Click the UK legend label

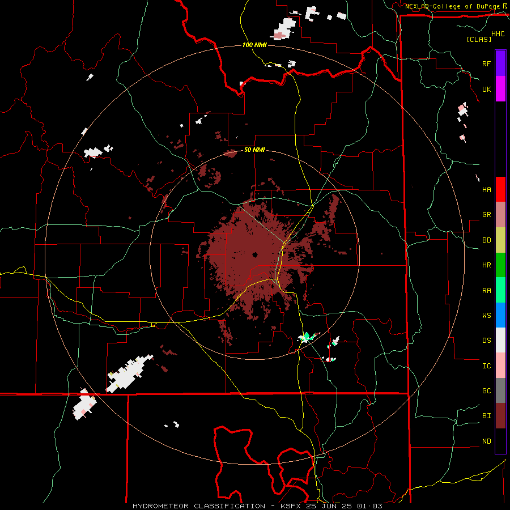pyautogui.click(x=486, y=90)
